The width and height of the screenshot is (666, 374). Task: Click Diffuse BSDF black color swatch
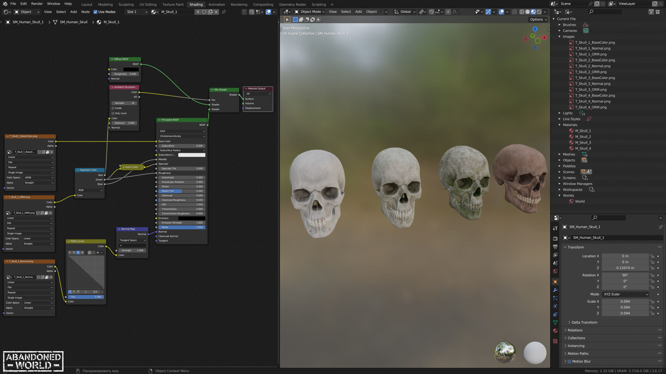tap(131, 70)
